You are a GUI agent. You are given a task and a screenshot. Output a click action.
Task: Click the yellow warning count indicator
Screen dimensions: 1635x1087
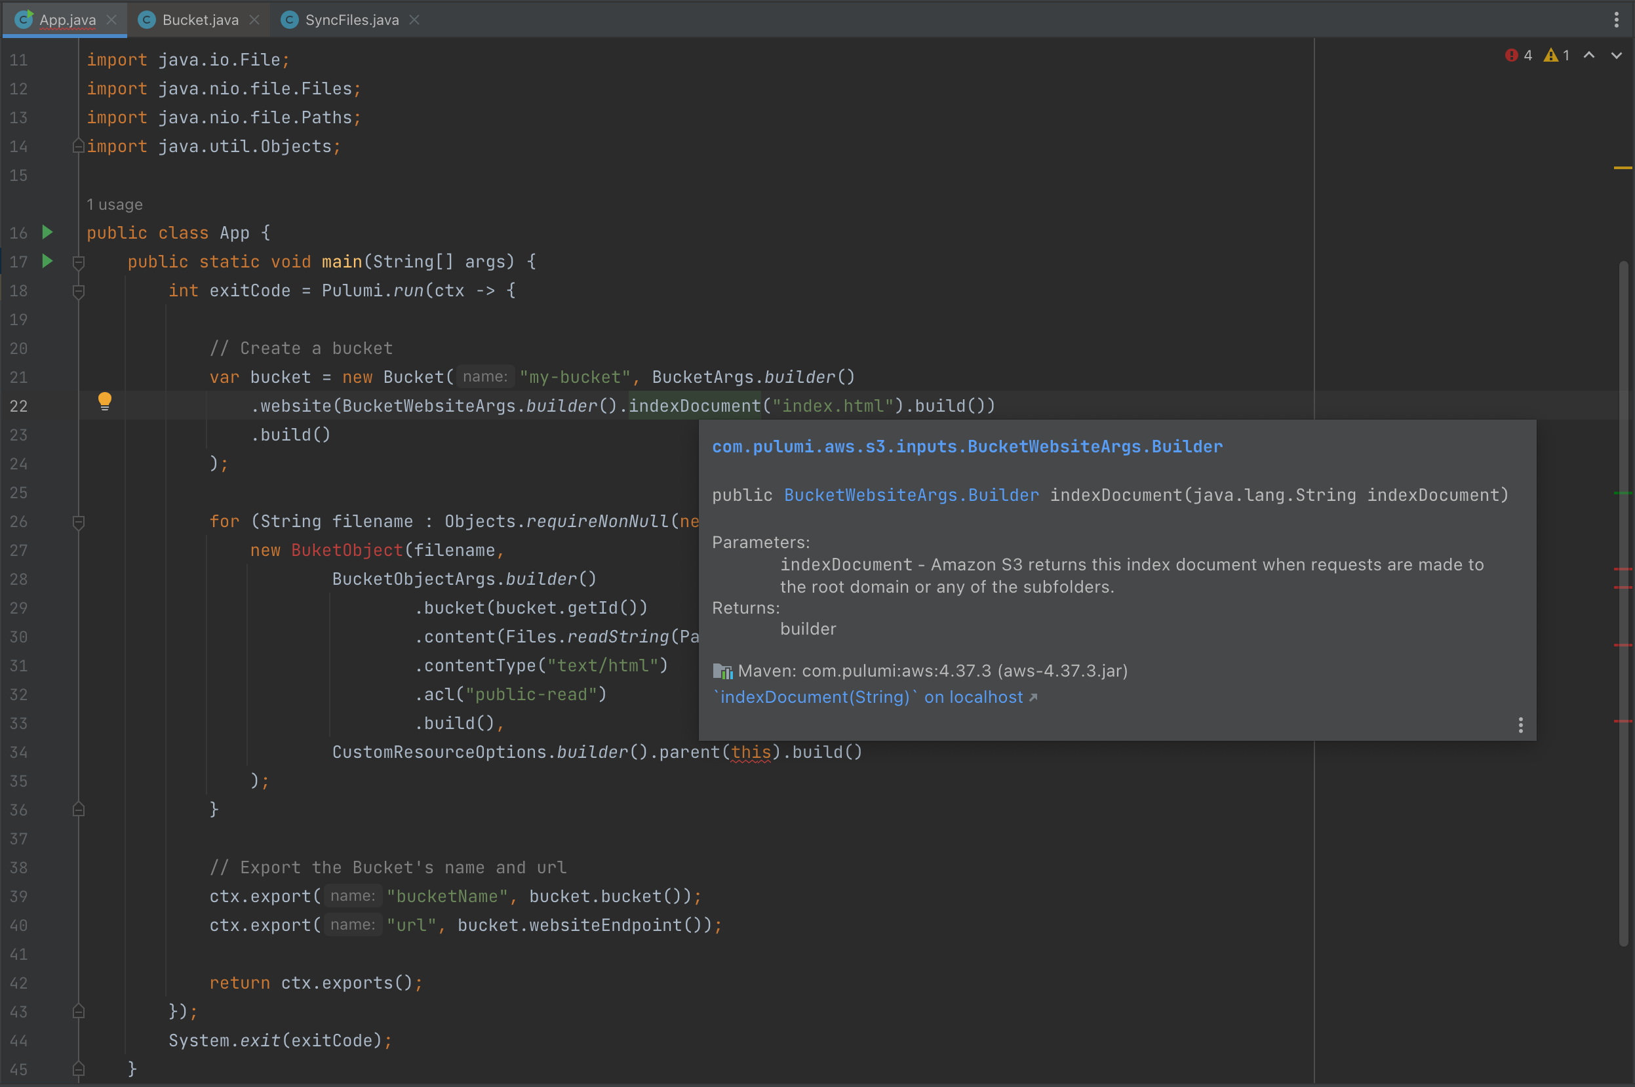coord(1556,56)
